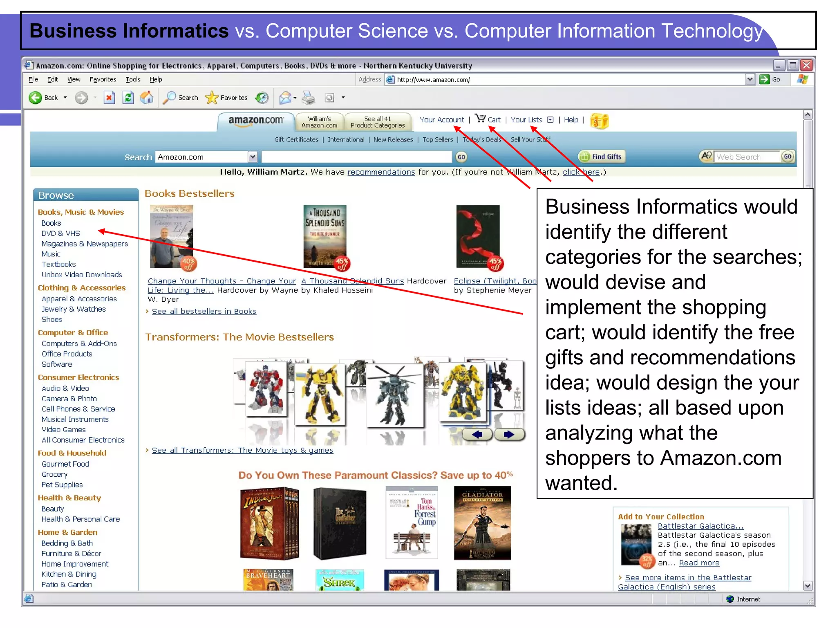Expand the Your Lists dropdown arrow

(x=551, y=120)
